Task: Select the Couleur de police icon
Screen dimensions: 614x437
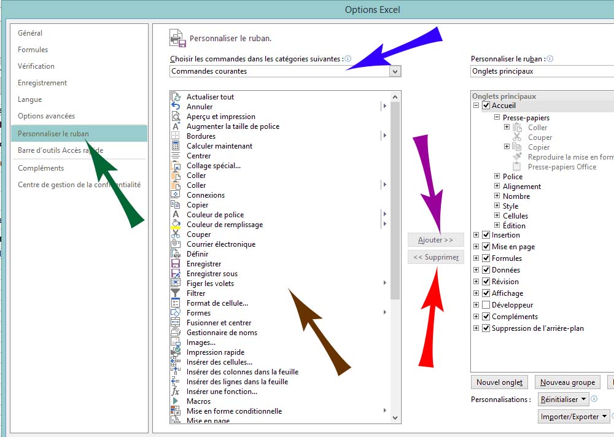Action: [x=176, y=215]
